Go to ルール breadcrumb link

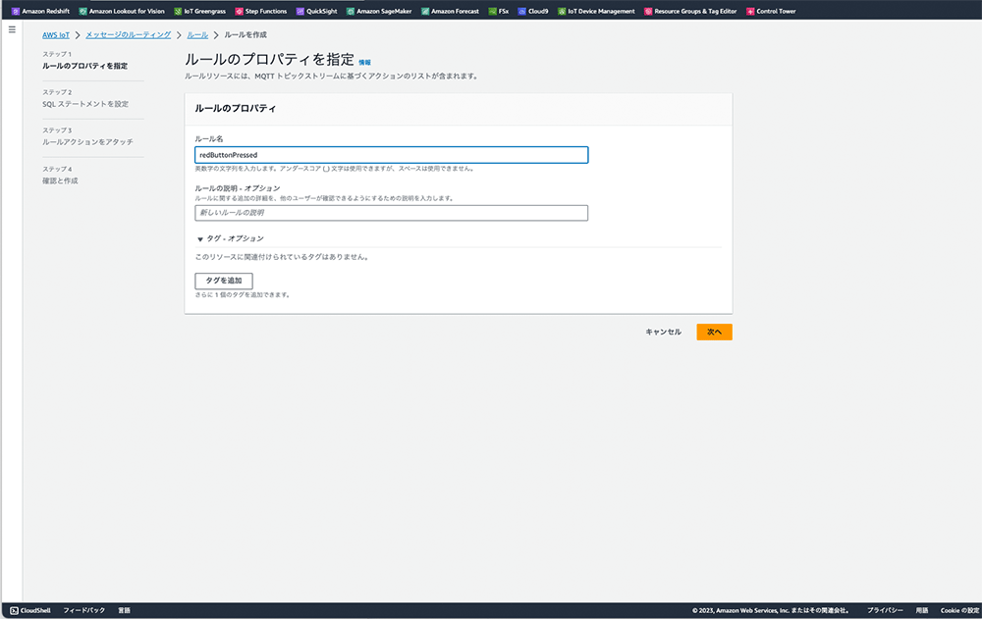(197, 35)
